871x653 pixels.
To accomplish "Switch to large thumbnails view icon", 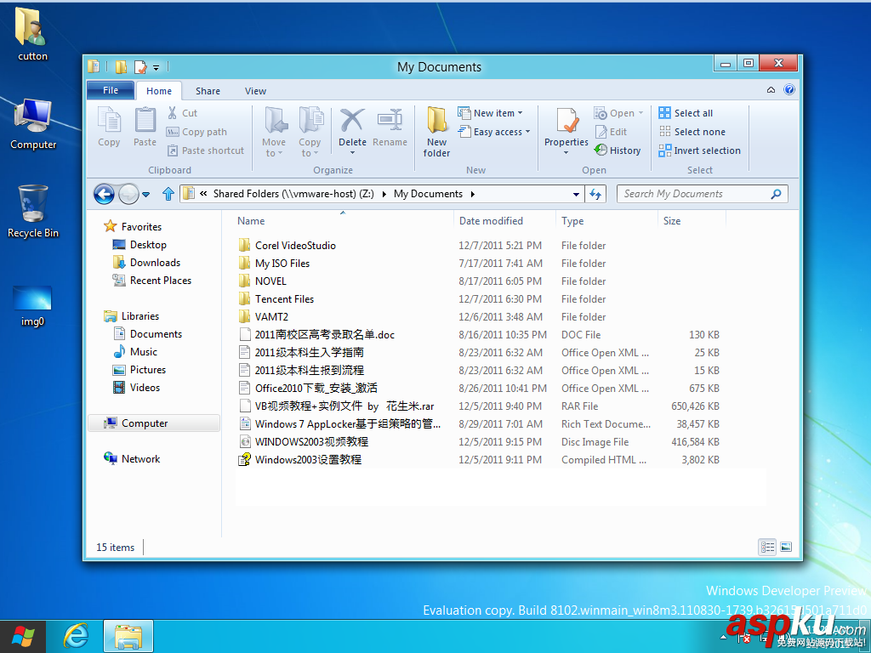I will [786, 547].
